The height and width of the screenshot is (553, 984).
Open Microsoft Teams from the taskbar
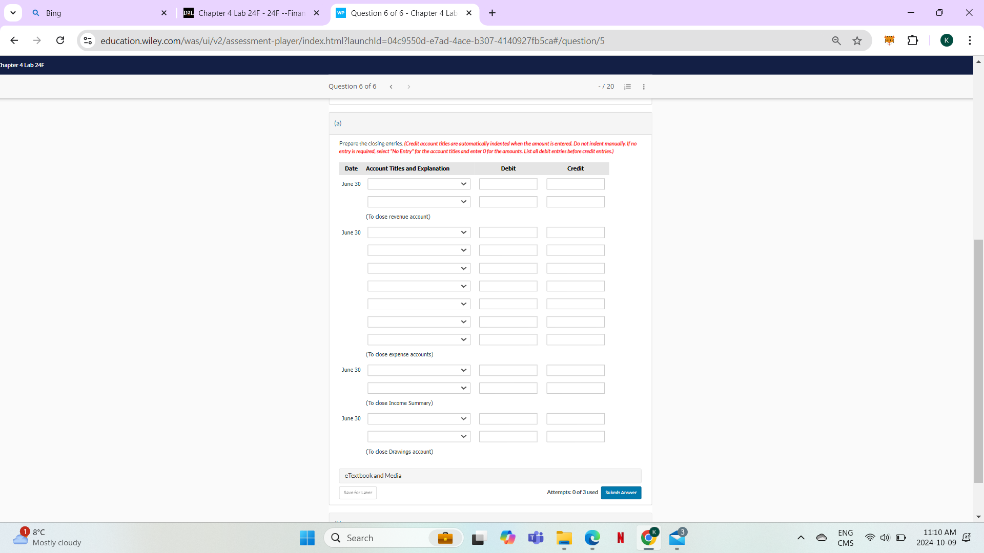[x=536, y=538]
